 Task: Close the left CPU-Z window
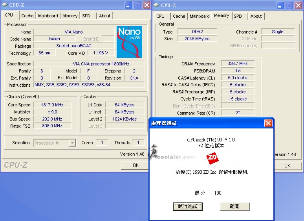[147, 5]
